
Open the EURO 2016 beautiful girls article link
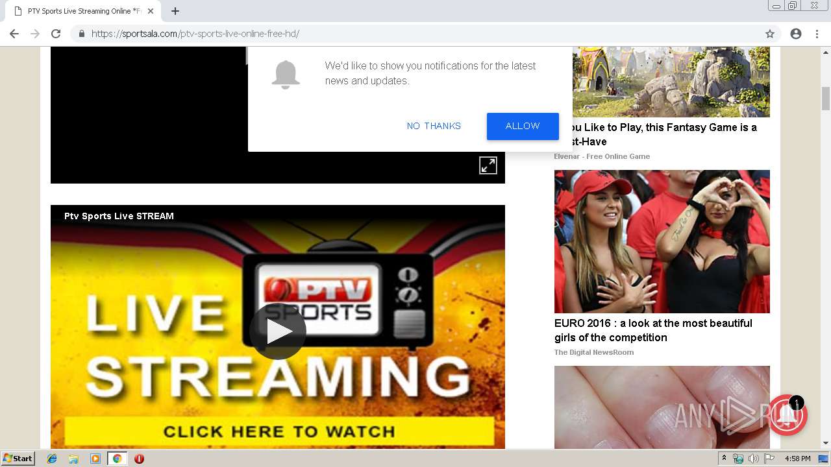[653, 330]
